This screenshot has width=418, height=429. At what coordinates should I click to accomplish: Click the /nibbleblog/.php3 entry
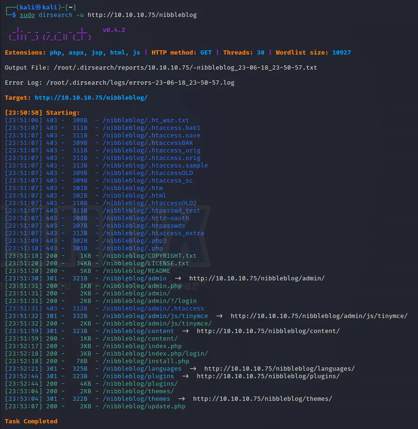135,241
